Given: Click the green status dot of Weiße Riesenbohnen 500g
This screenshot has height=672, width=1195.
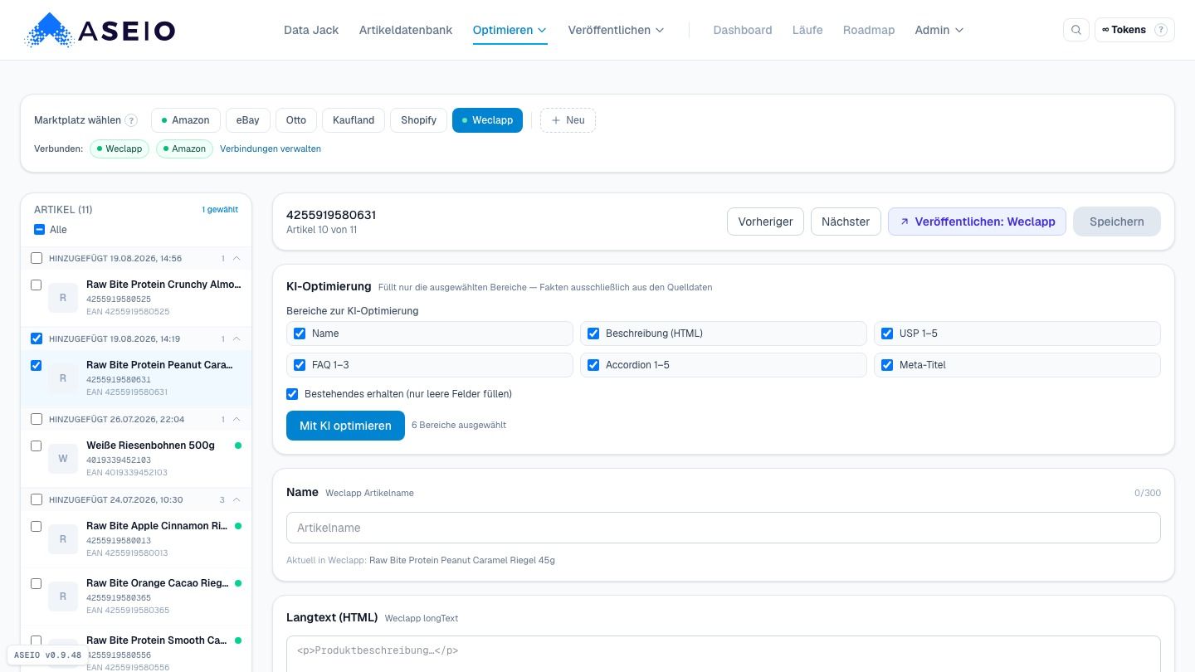Looking at the screenshot, I should pos(238,446).
